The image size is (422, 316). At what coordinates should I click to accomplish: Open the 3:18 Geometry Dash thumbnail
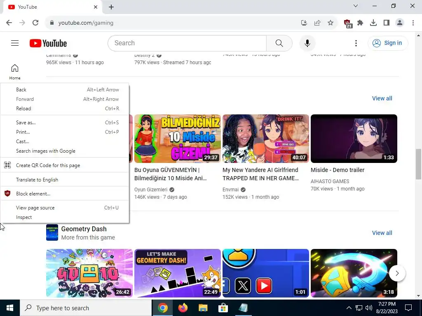tap(354, 273)
